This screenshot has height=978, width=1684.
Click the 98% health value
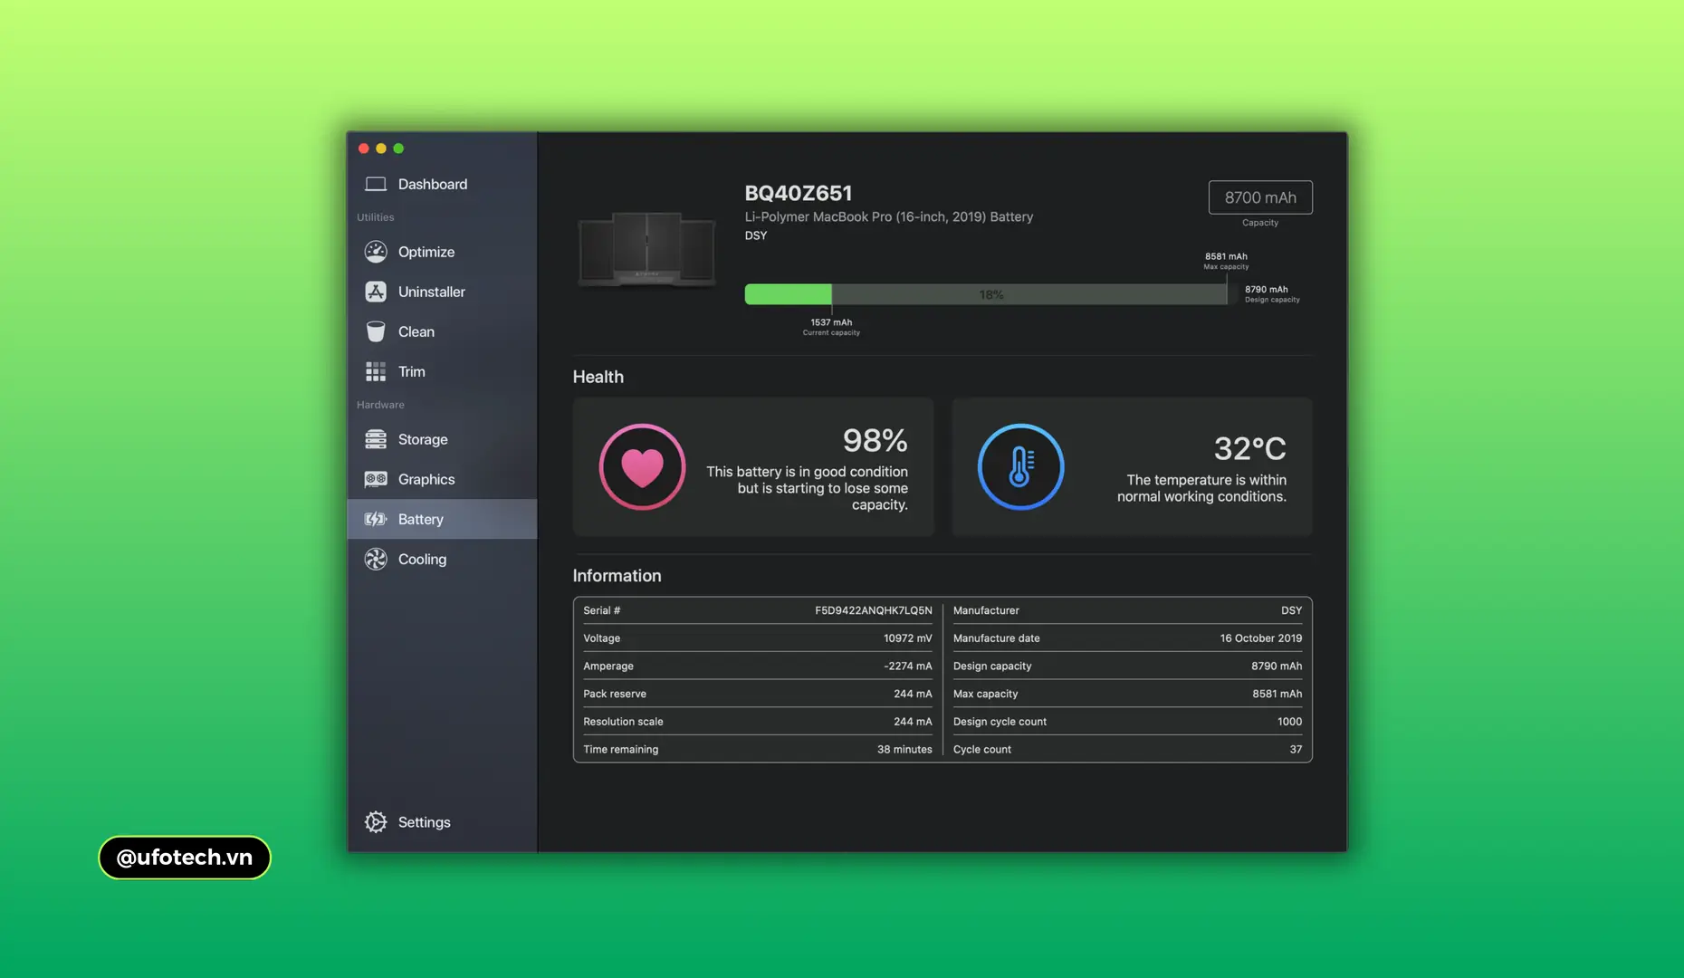875,440
